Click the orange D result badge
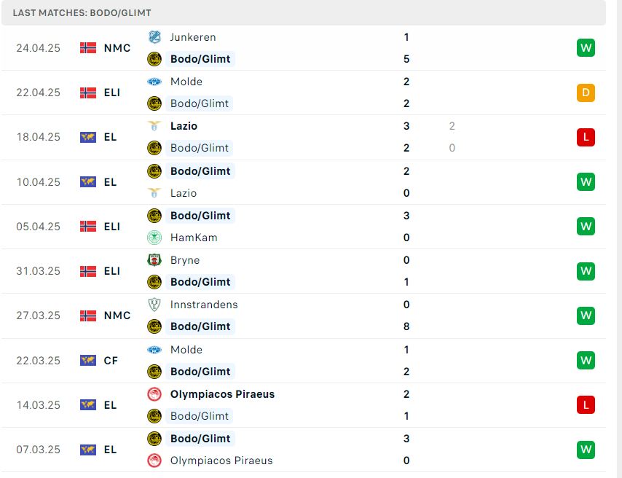The height and width of the screenshot is (478, 622). (x=586, y=93)
